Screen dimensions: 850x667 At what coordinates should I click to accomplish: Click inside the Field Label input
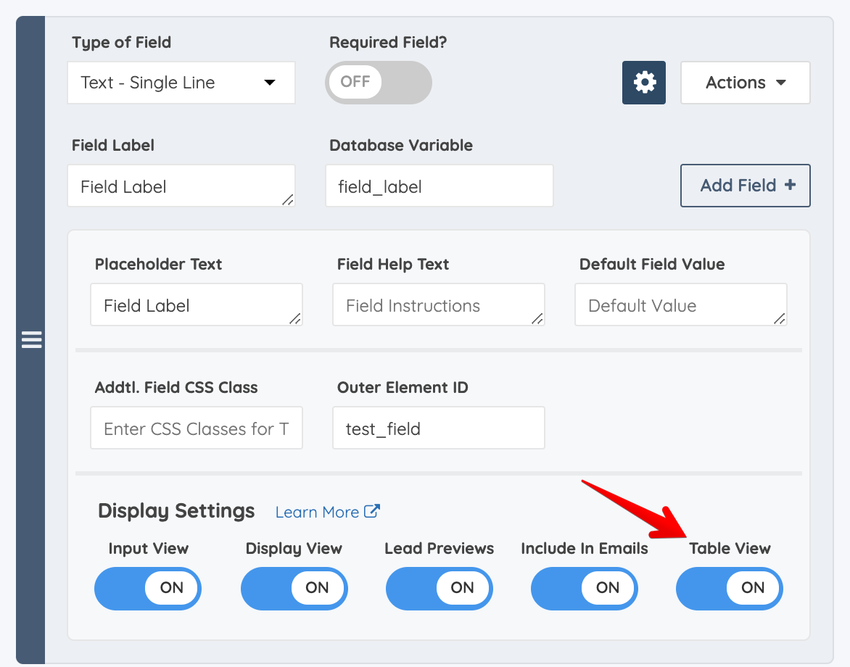181,186
